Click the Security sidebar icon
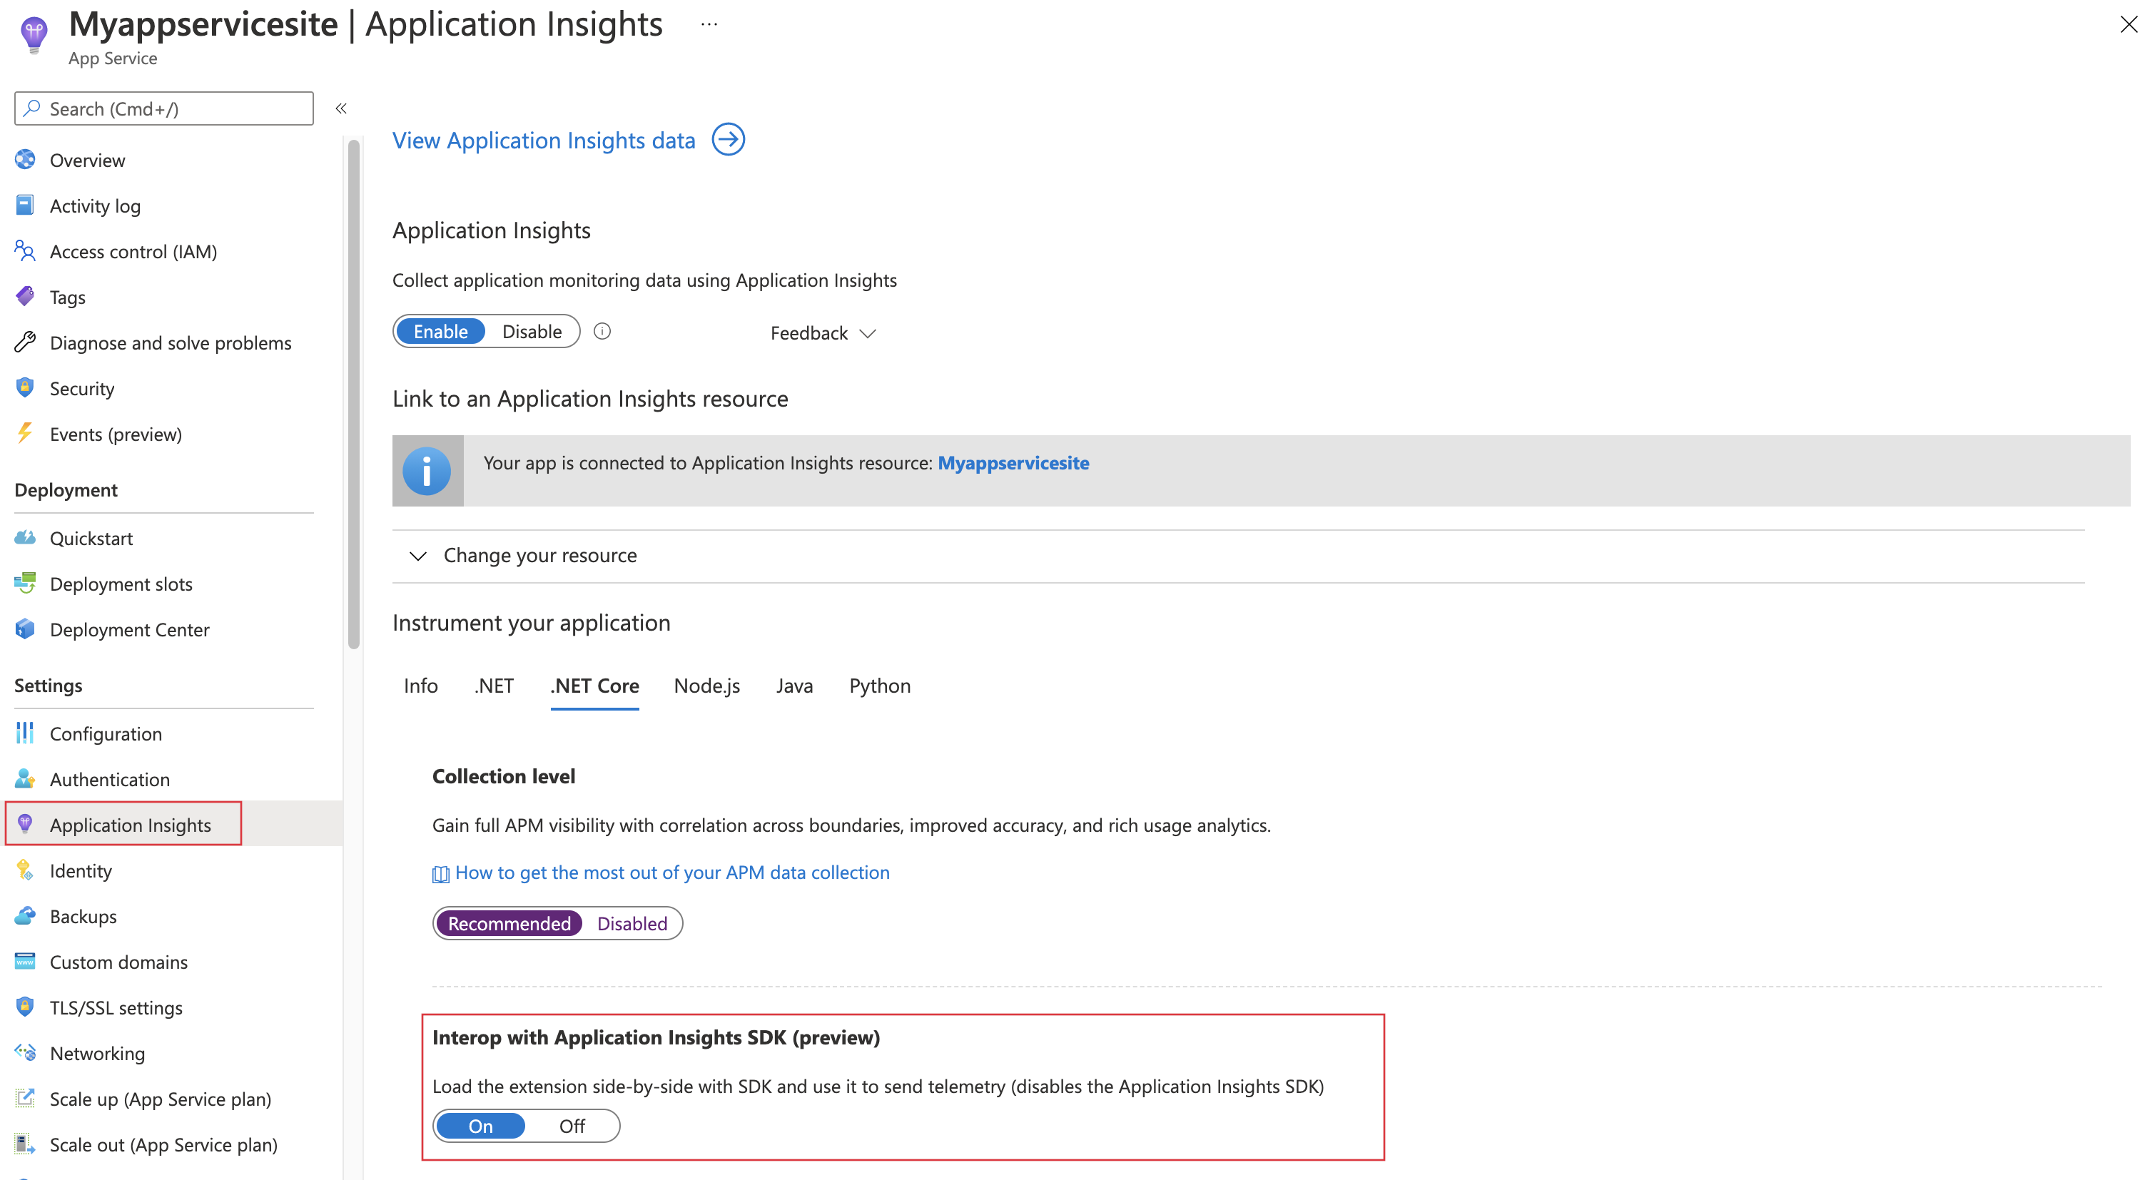Viewport: 2155px width, 1180px height. [26, 387]
